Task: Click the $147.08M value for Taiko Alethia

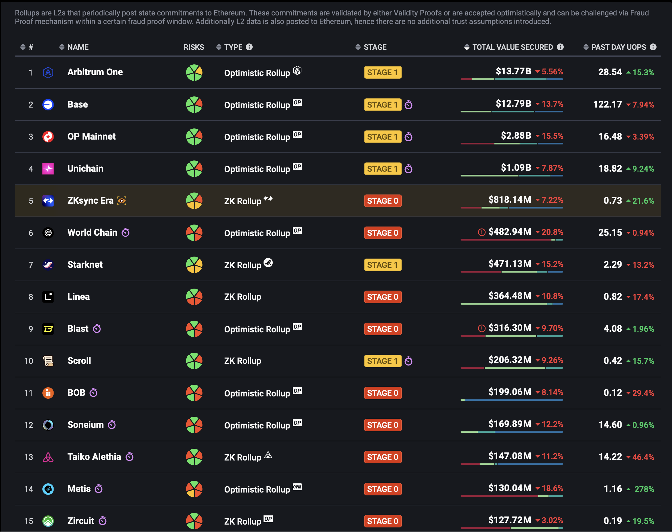Action: [510, 456]
